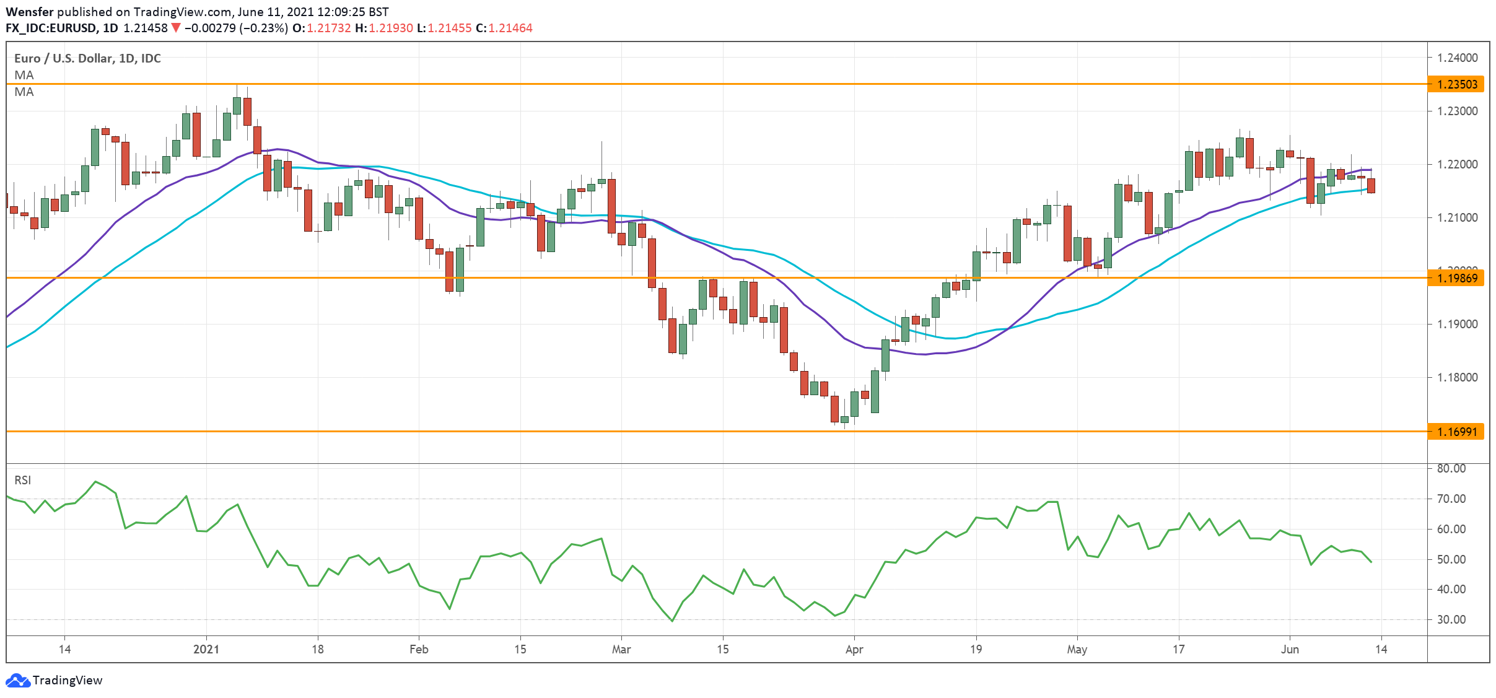Expand the Euro / U.S. Dollar chart legend
1496x698 pixels.
tap(87, 59)
